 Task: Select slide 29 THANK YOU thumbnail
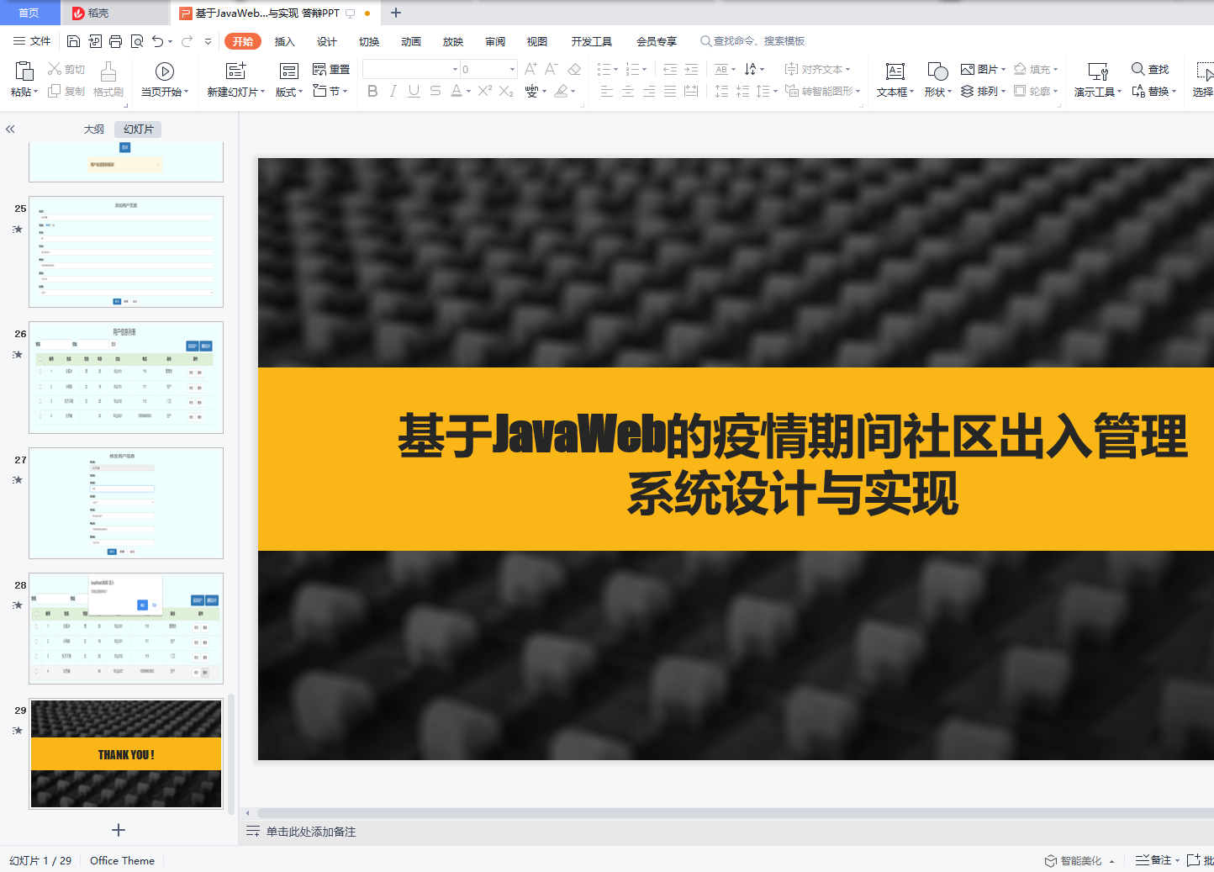[x=126, y=754]
